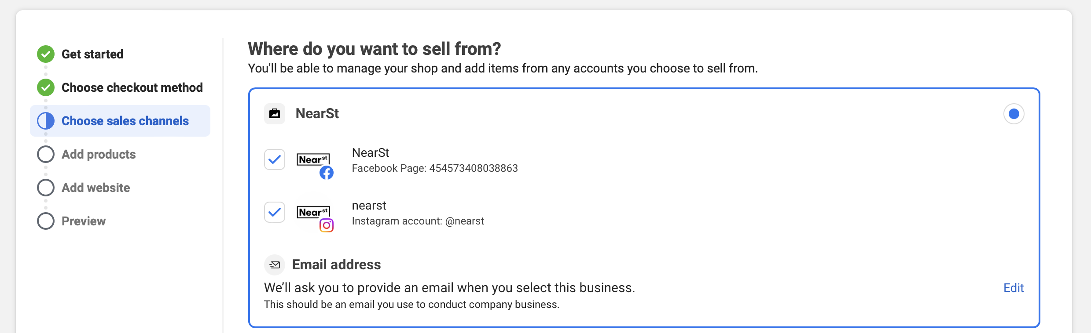This screenshot has height=333, width=1091.
Task: Open the Add website step
Action: point(96,188)
